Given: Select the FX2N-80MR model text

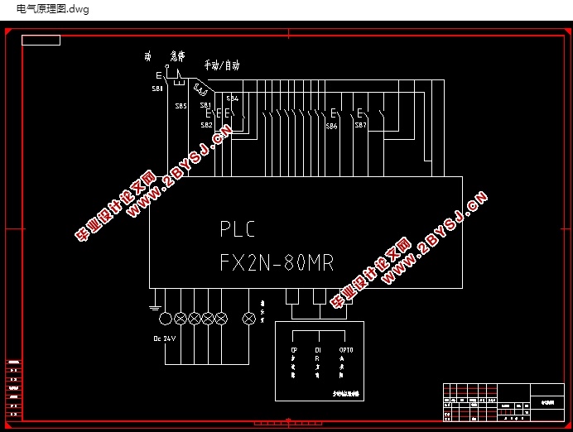Looking at the screenshot, I should (277, 262).
